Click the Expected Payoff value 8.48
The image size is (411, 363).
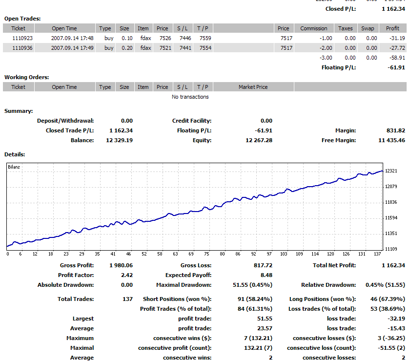pos(267,275)
